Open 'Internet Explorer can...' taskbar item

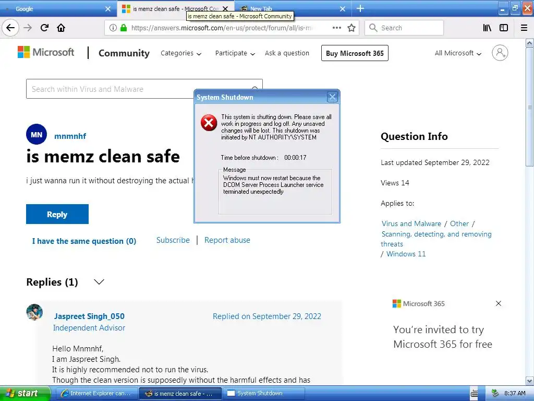[96, 393]
